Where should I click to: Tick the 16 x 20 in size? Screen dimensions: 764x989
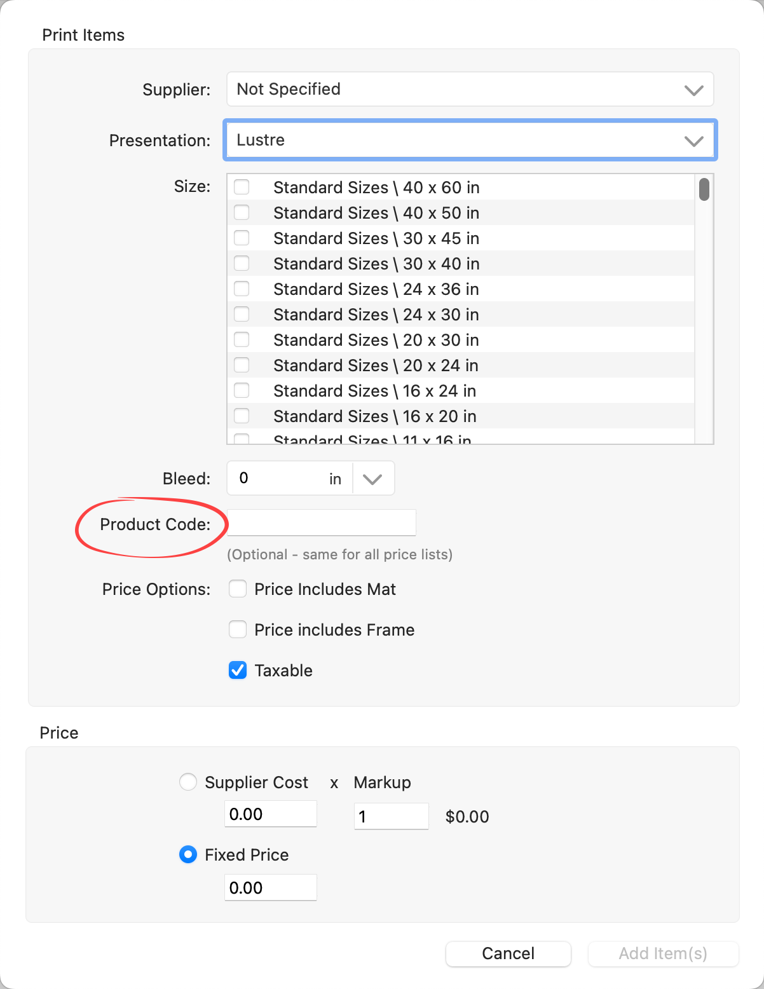point(242,416)
